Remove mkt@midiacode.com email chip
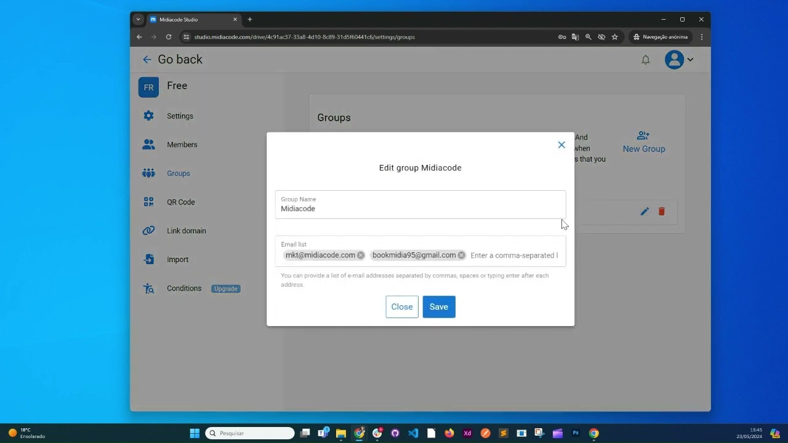The image size is (788, 443). pyautogui.click(x=361, y=255)
